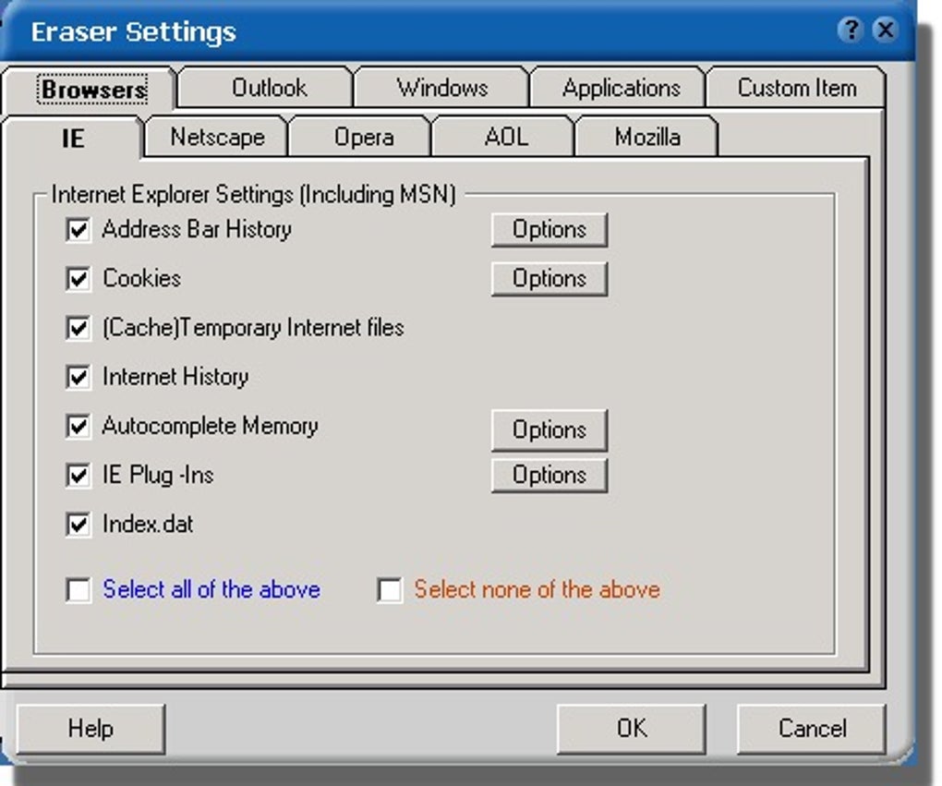
Task: Switch to Netscape sub-tab
Action: click(x=217, y=137)
